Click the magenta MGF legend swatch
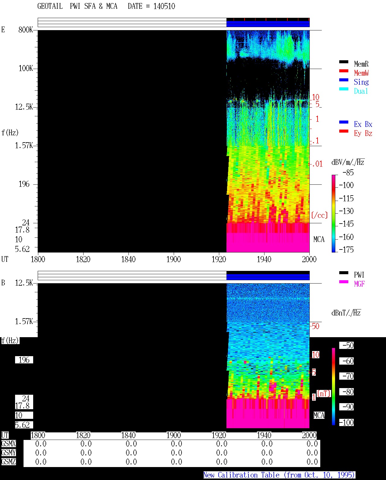 coord(343,282)
